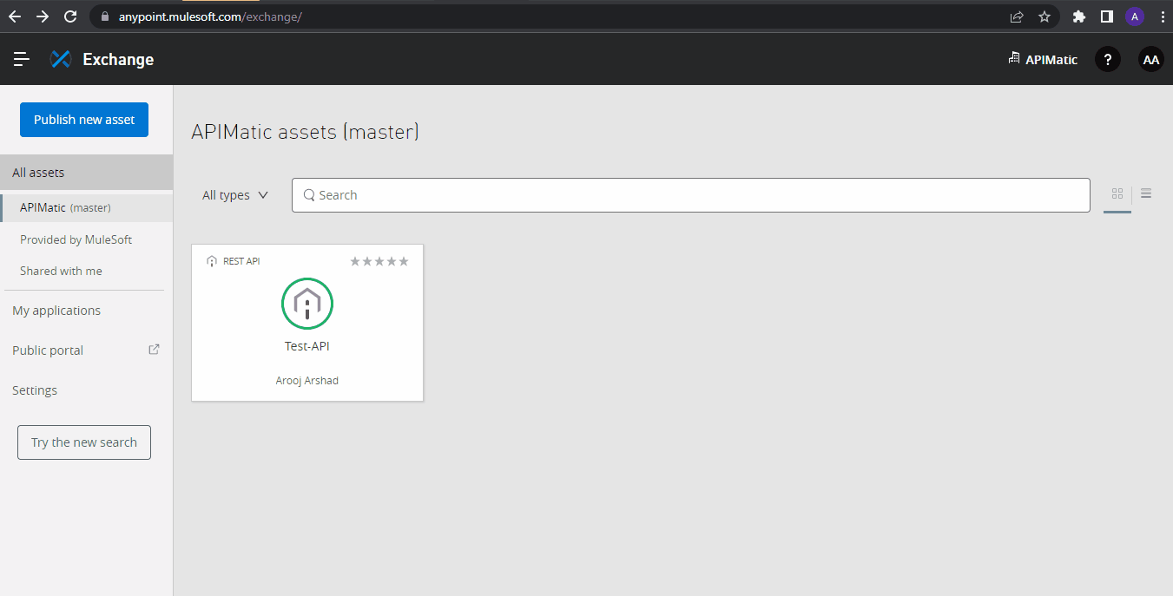The height and width of the screenshot is (596, 1173).
Task: Open Public portal link
Action: pos(48,350)
